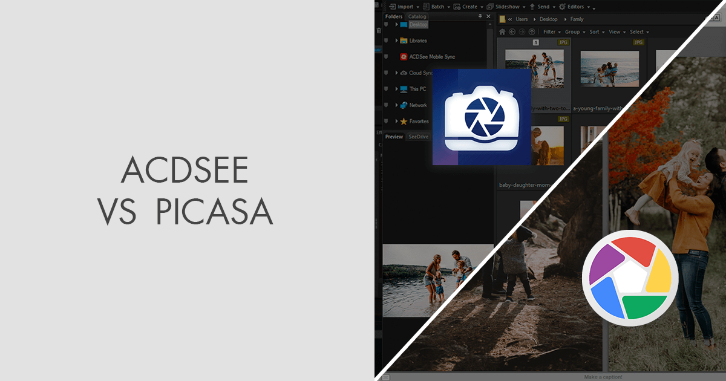The height and width of the screenshot is (381, 726).
Task: Toggle the pin on the Folders panel
Action: [x=480, y=16]
